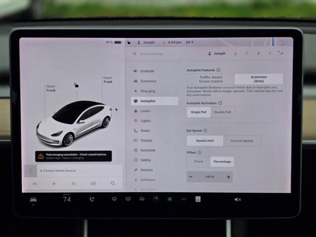Activate front windshield defrost icon
The height and width of the screenshot is (237, 316).
click(114, 199)
